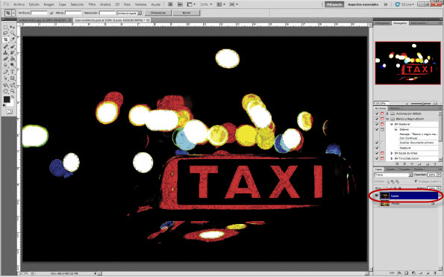Screen dimensions: 444x277
Task: Click the Navigator preview thumbnail
Action: [x=407, y=63]
